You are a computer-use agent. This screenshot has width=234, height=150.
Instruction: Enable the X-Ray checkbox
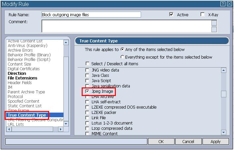click(202, 15)
